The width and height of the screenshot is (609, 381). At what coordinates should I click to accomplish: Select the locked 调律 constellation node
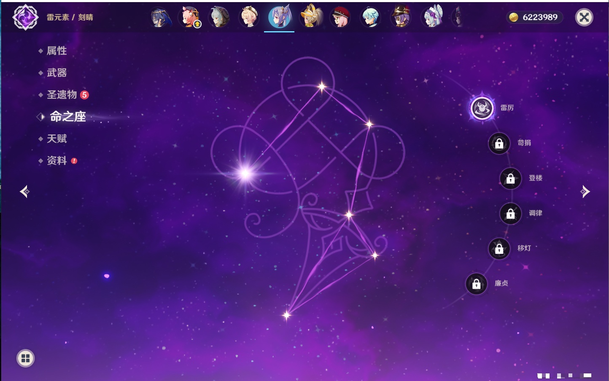click(x=510, y=214)
